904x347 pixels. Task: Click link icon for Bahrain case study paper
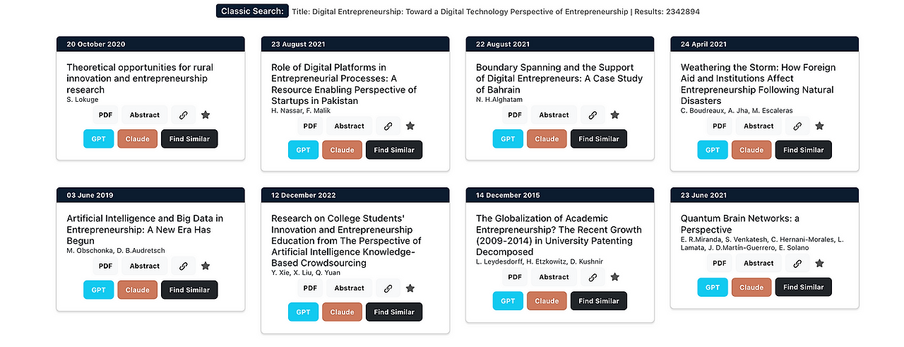tap(593, 115)
